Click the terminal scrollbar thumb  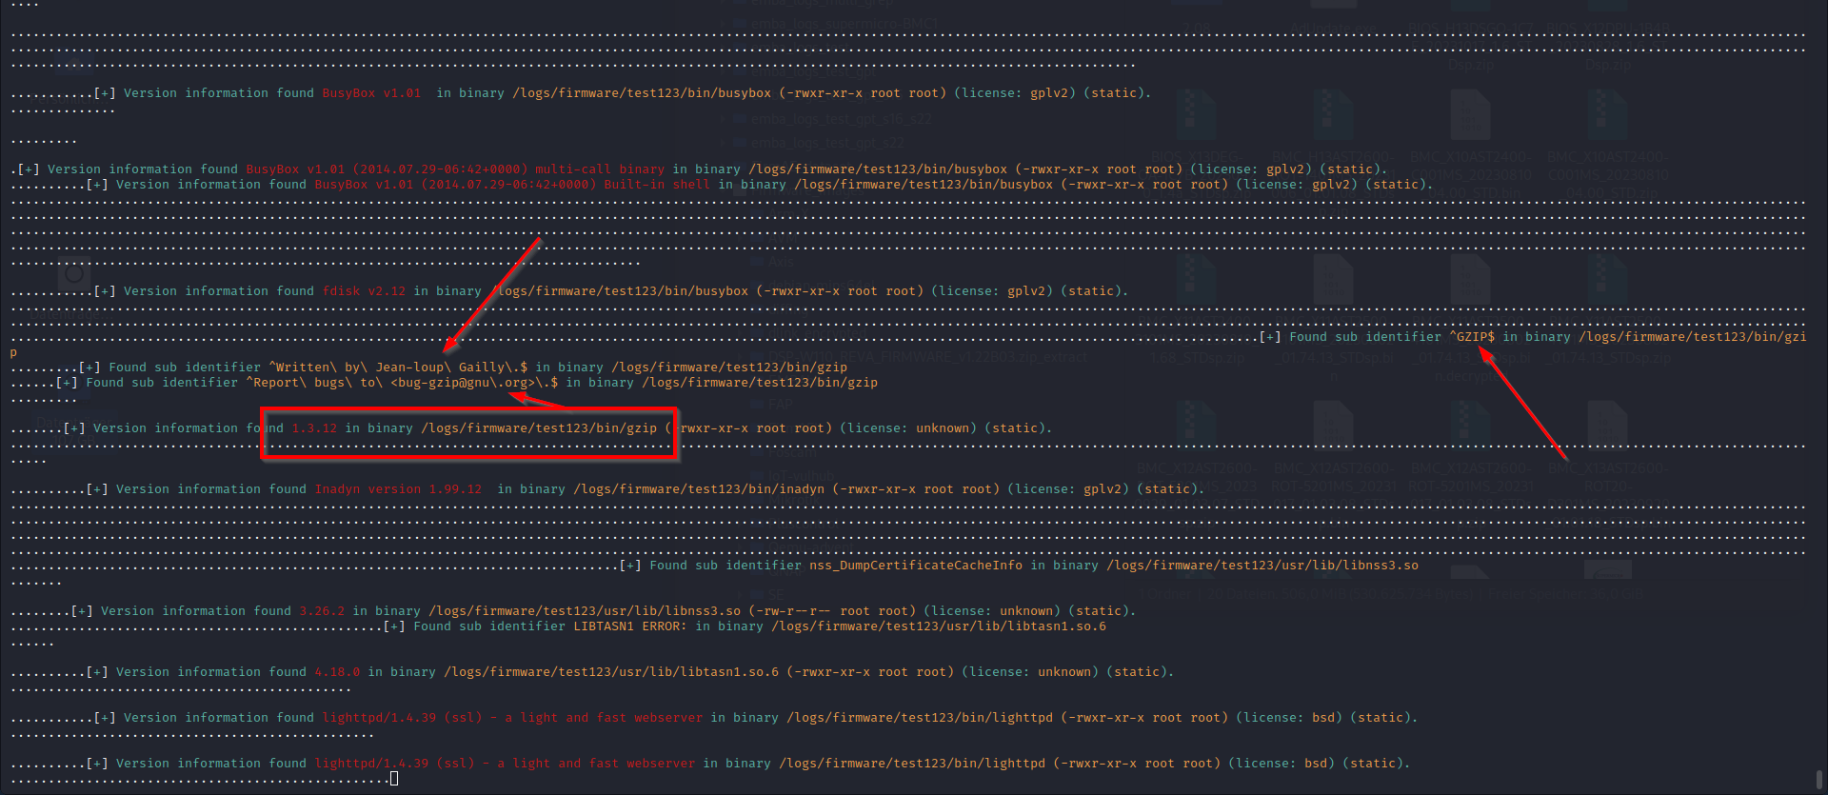1818,781
